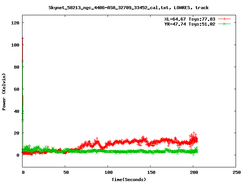Click the green YR legend line sample

point(224,24)
